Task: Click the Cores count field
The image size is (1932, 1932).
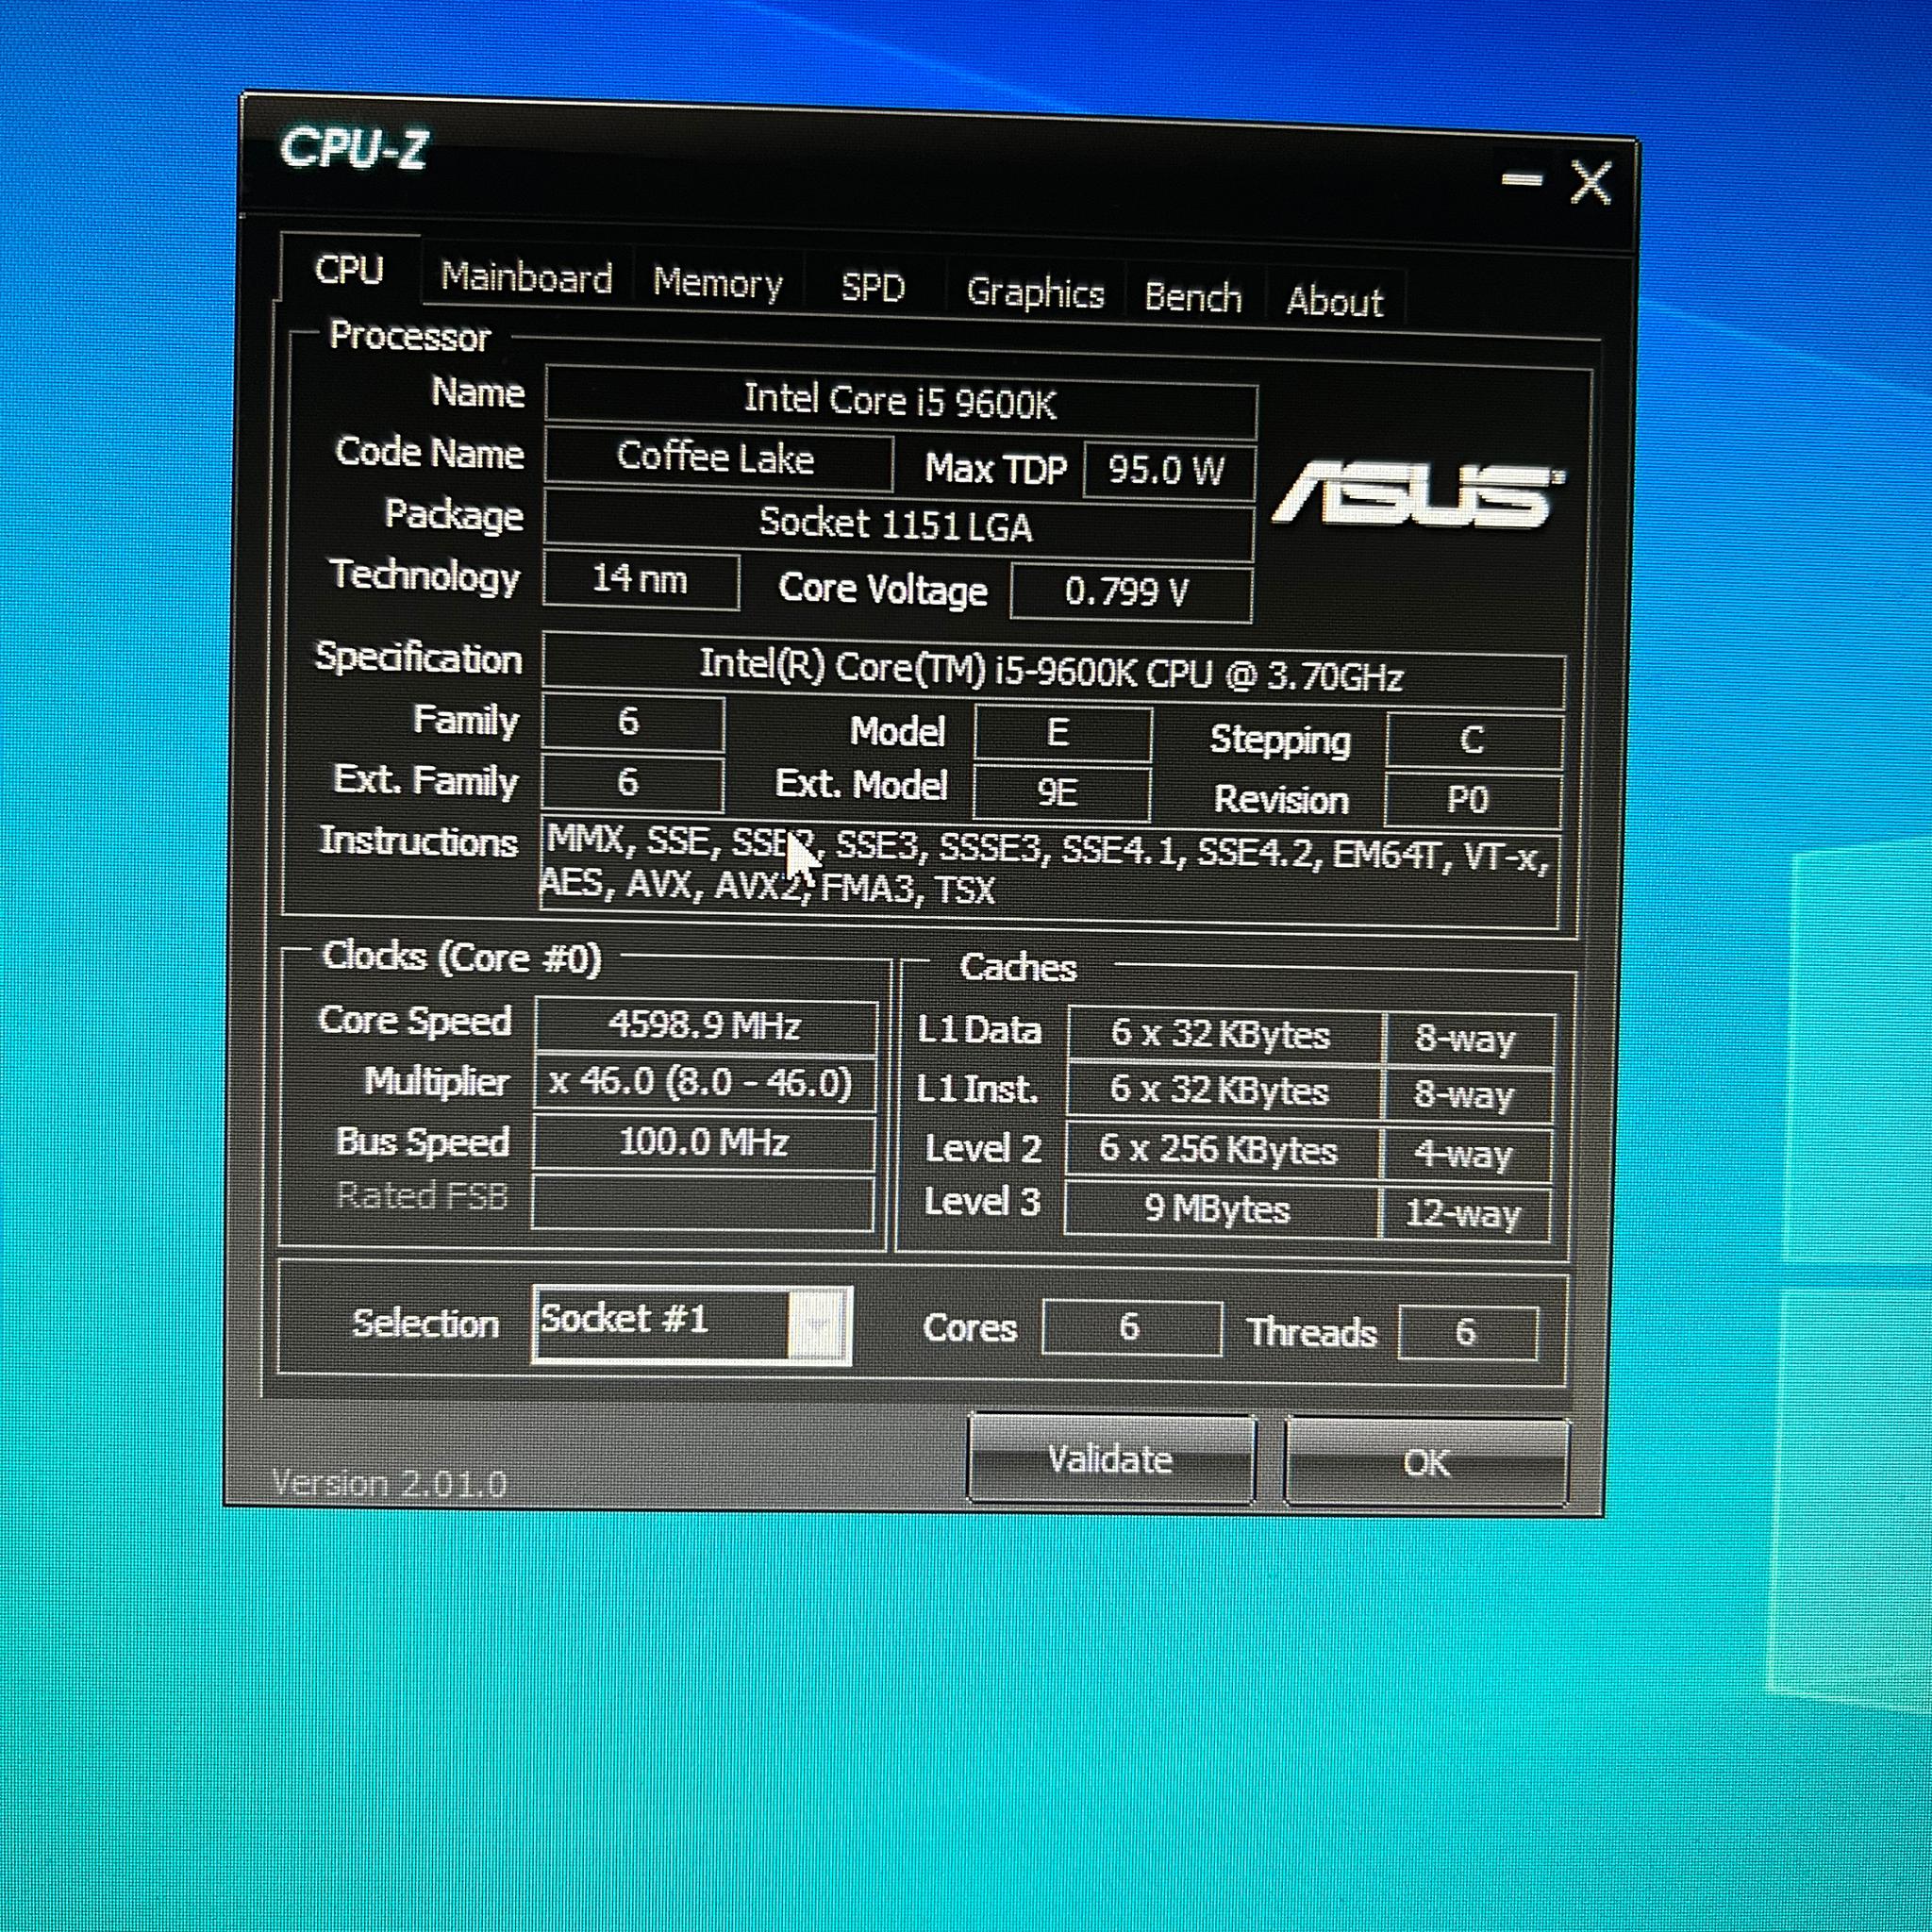Action: 1131,1327
